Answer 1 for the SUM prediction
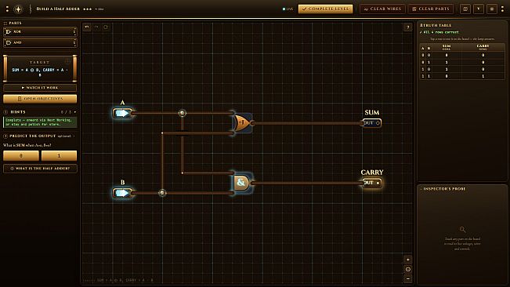 tap(59, 155)
